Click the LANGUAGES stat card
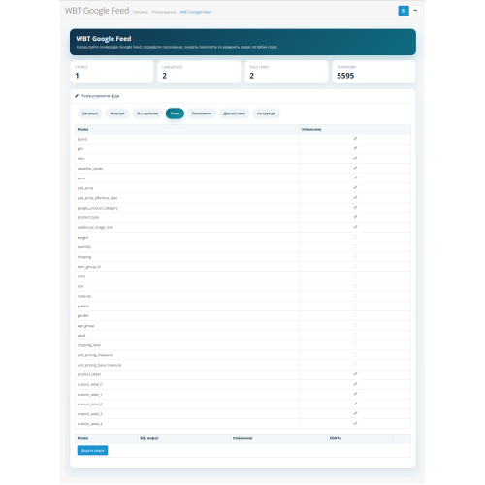The height and width of the screenshot is (485, 485). pyautogui.click(x=199, y=72)
